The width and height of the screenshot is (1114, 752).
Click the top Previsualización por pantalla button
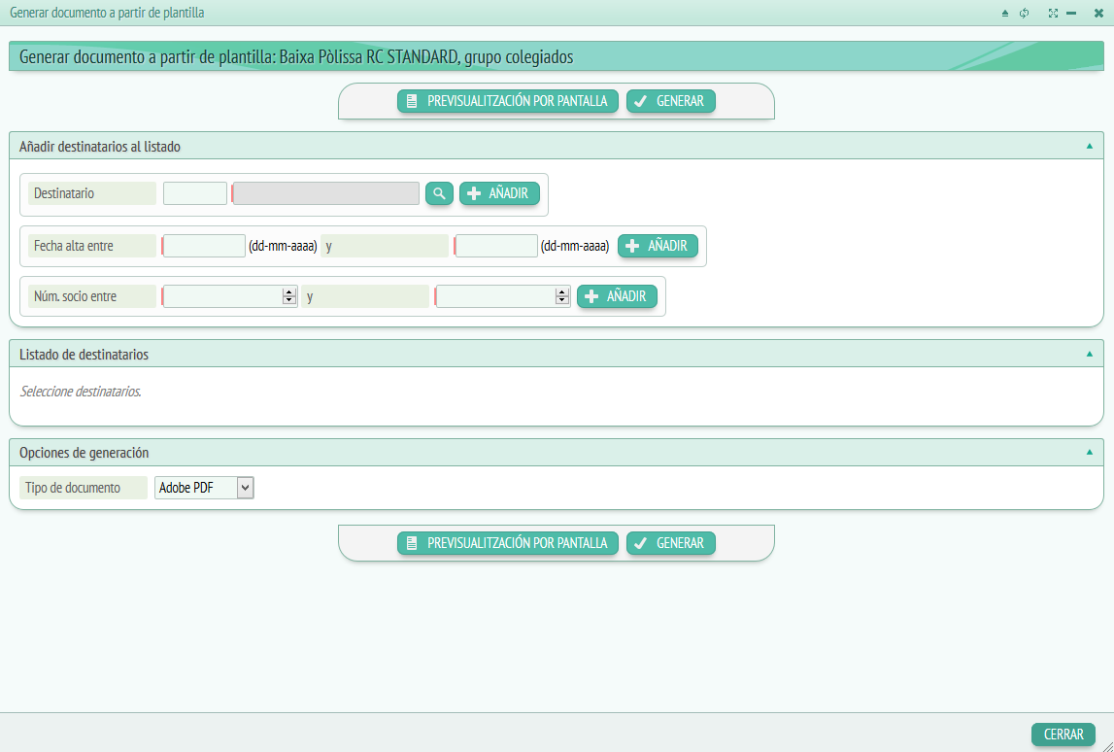[508, 101]
